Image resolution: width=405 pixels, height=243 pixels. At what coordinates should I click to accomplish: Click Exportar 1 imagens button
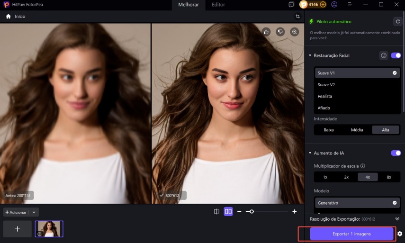351,234
